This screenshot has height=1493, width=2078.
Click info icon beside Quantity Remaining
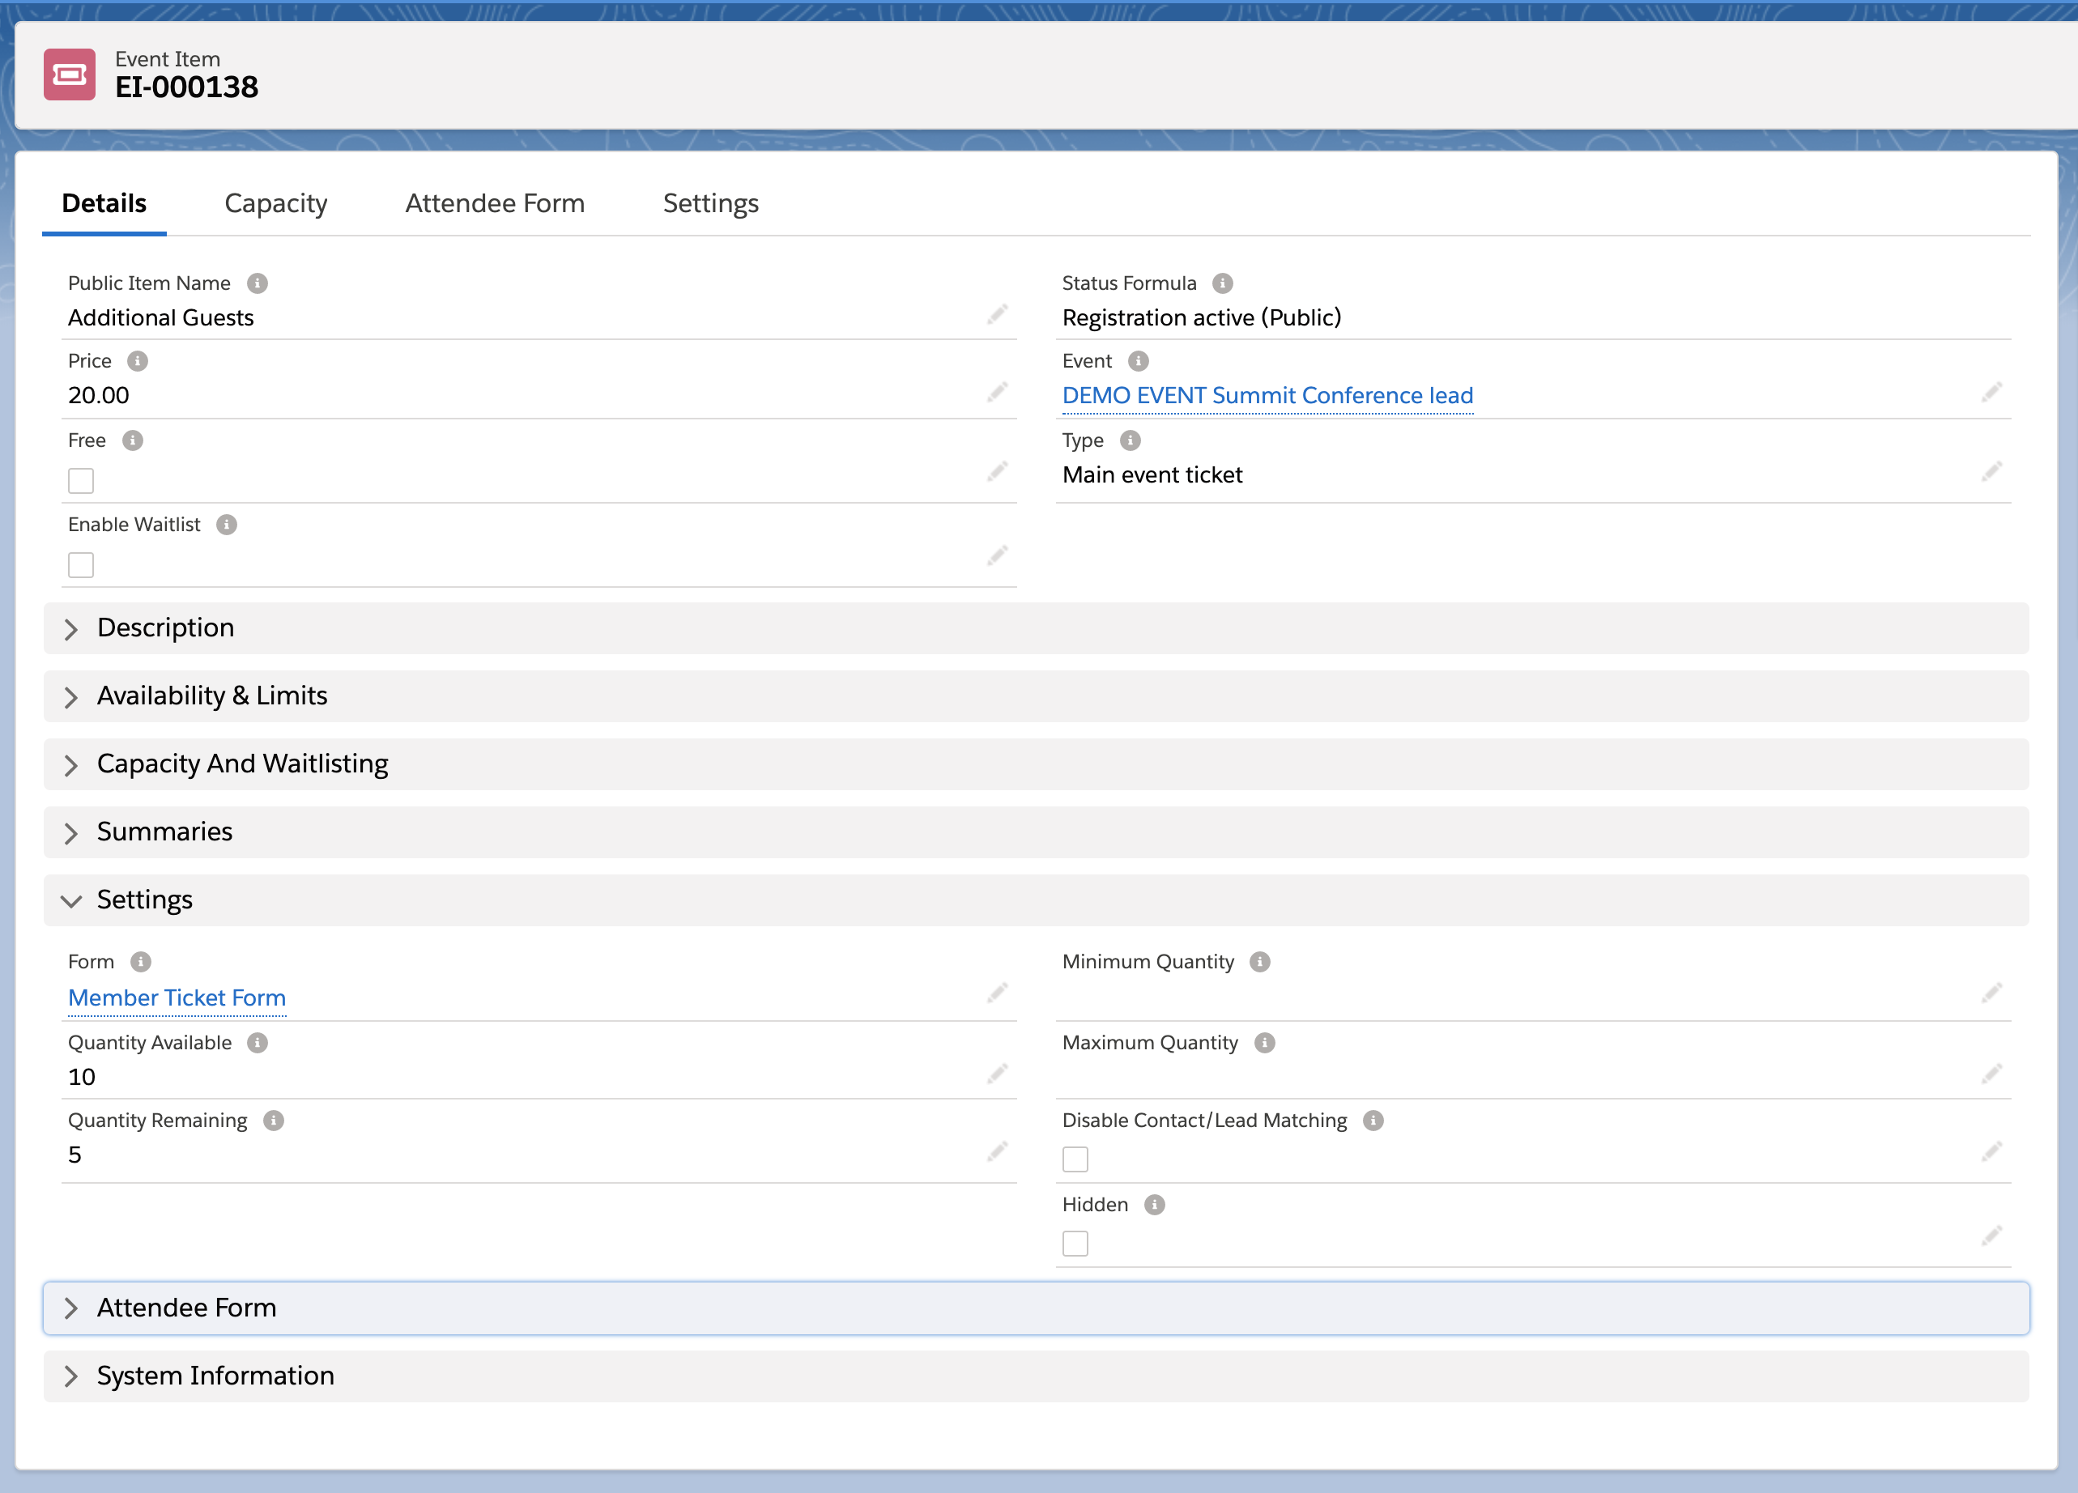(x=274, y=1121)
